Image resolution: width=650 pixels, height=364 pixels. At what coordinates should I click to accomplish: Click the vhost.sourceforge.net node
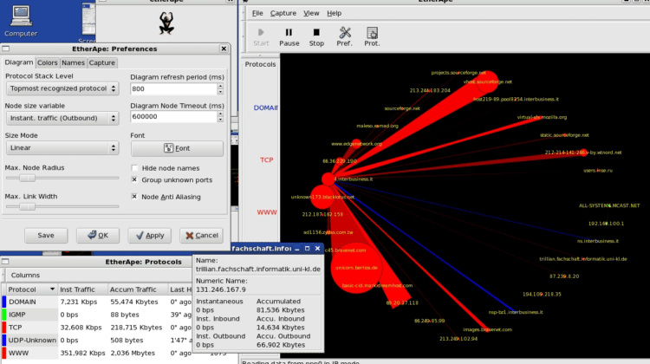(487, 82)
